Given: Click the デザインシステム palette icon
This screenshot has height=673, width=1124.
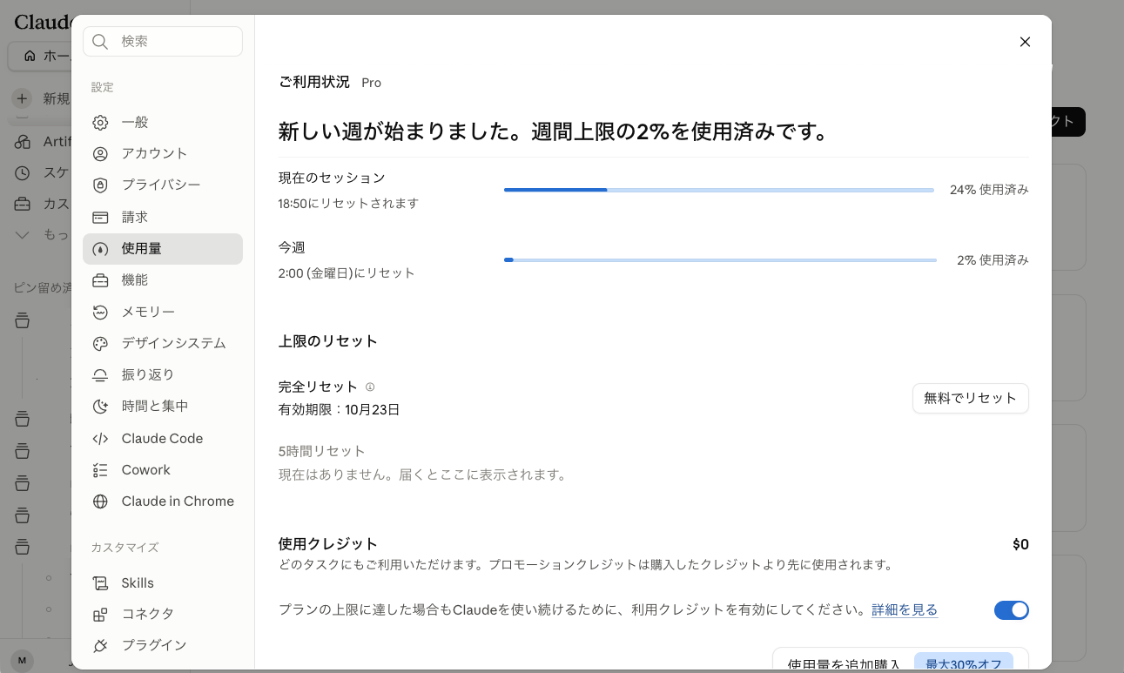Looking at the screenshot, I should pos(100,344).
